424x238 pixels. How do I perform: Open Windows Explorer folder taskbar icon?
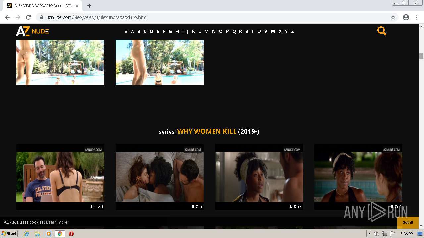pos(37,234)
